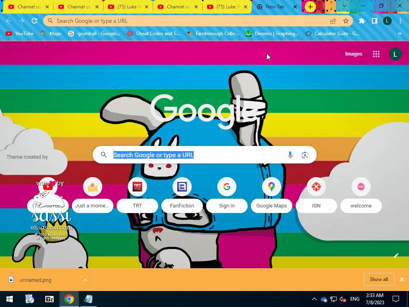This screenshot has height=307, width=409.
Task: Open the taskbar clock and date
Action: pyautogui.click(x=375, y=299)
